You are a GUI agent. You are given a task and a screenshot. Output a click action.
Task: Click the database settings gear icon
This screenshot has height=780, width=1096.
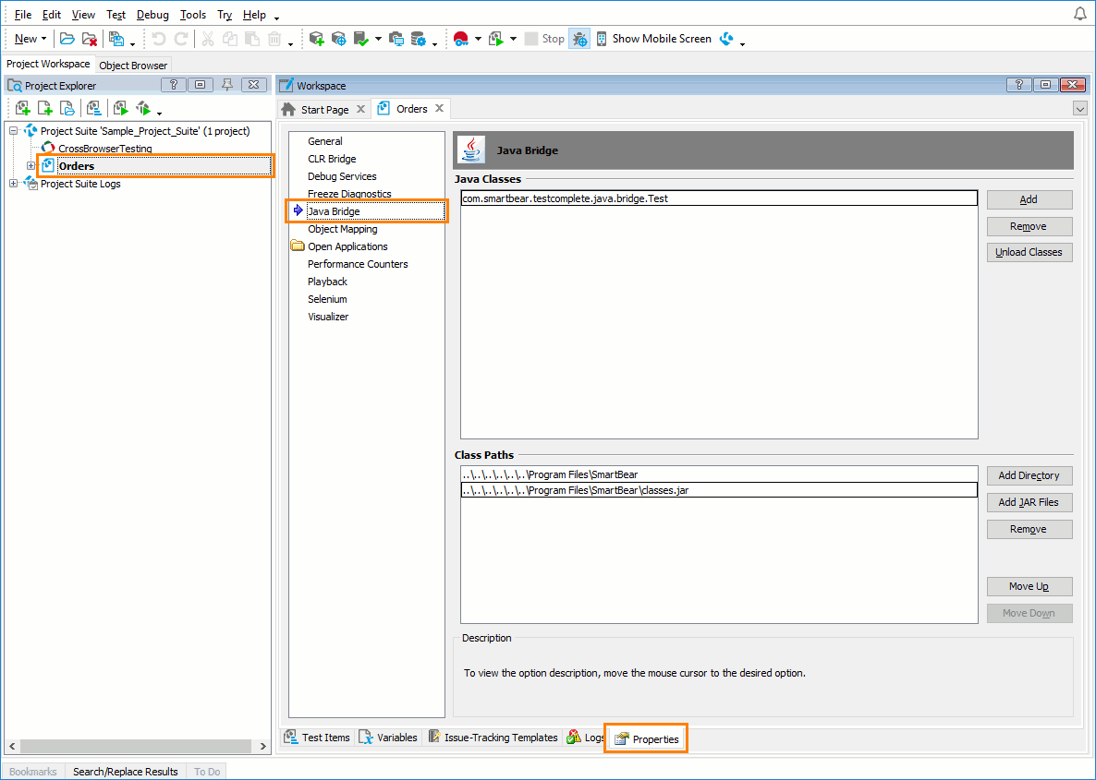419,39
